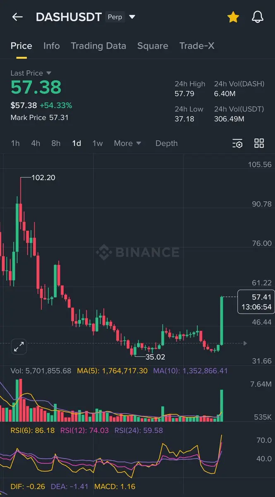Open DASHUSDT pair selector dropdown arrow
The image size is (275, 497).
pyautogui.click(x=132, y=17)
